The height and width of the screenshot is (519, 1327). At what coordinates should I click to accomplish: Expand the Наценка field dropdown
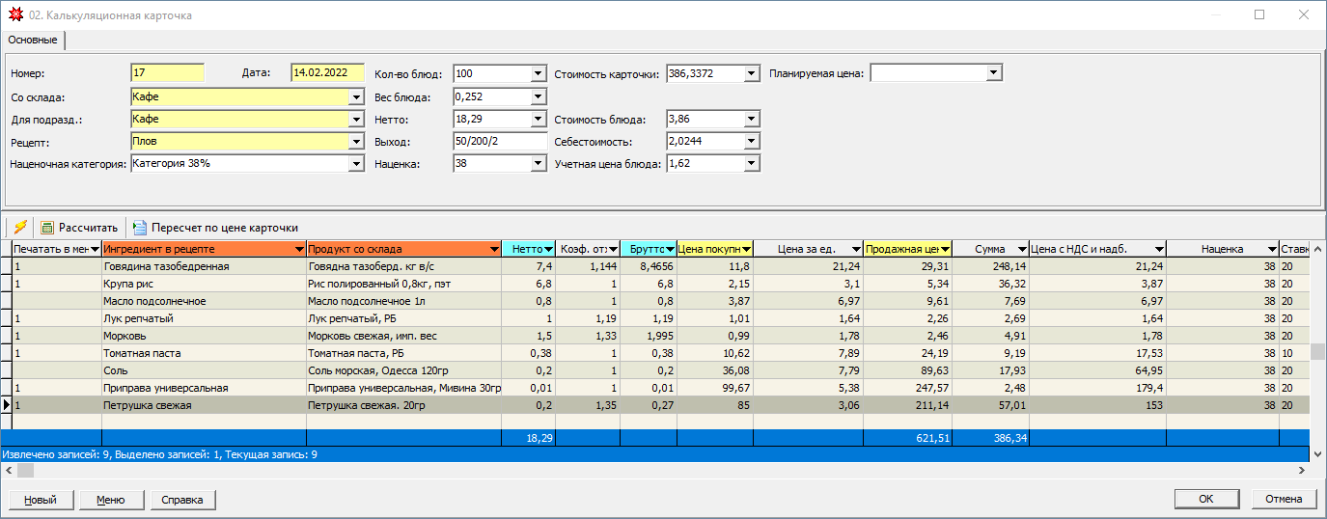pyautogui.click(x=539, y=164)
